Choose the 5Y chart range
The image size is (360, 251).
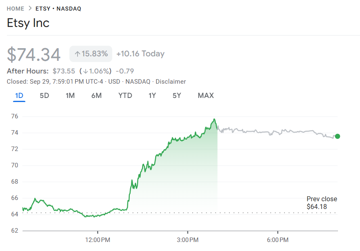pyautogui.click(x=176, y=96)
